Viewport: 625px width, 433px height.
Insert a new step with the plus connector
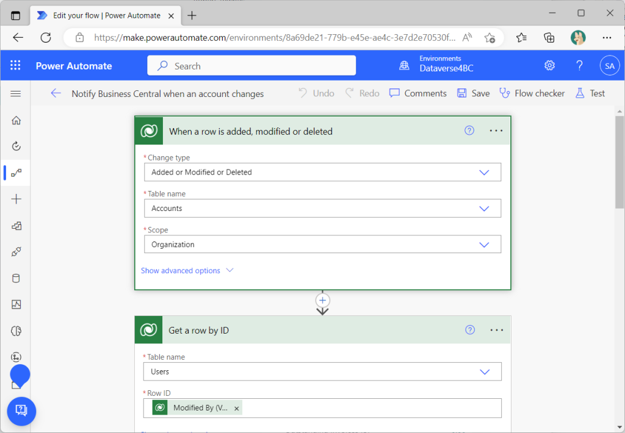coord(322,300)
